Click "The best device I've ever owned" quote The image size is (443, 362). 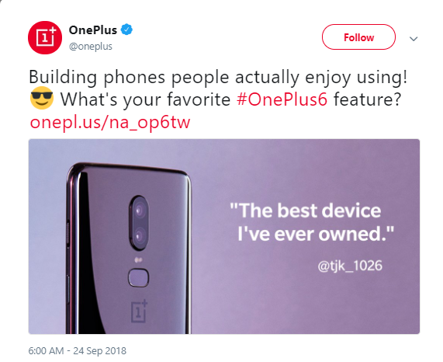[x=312, y=222]
